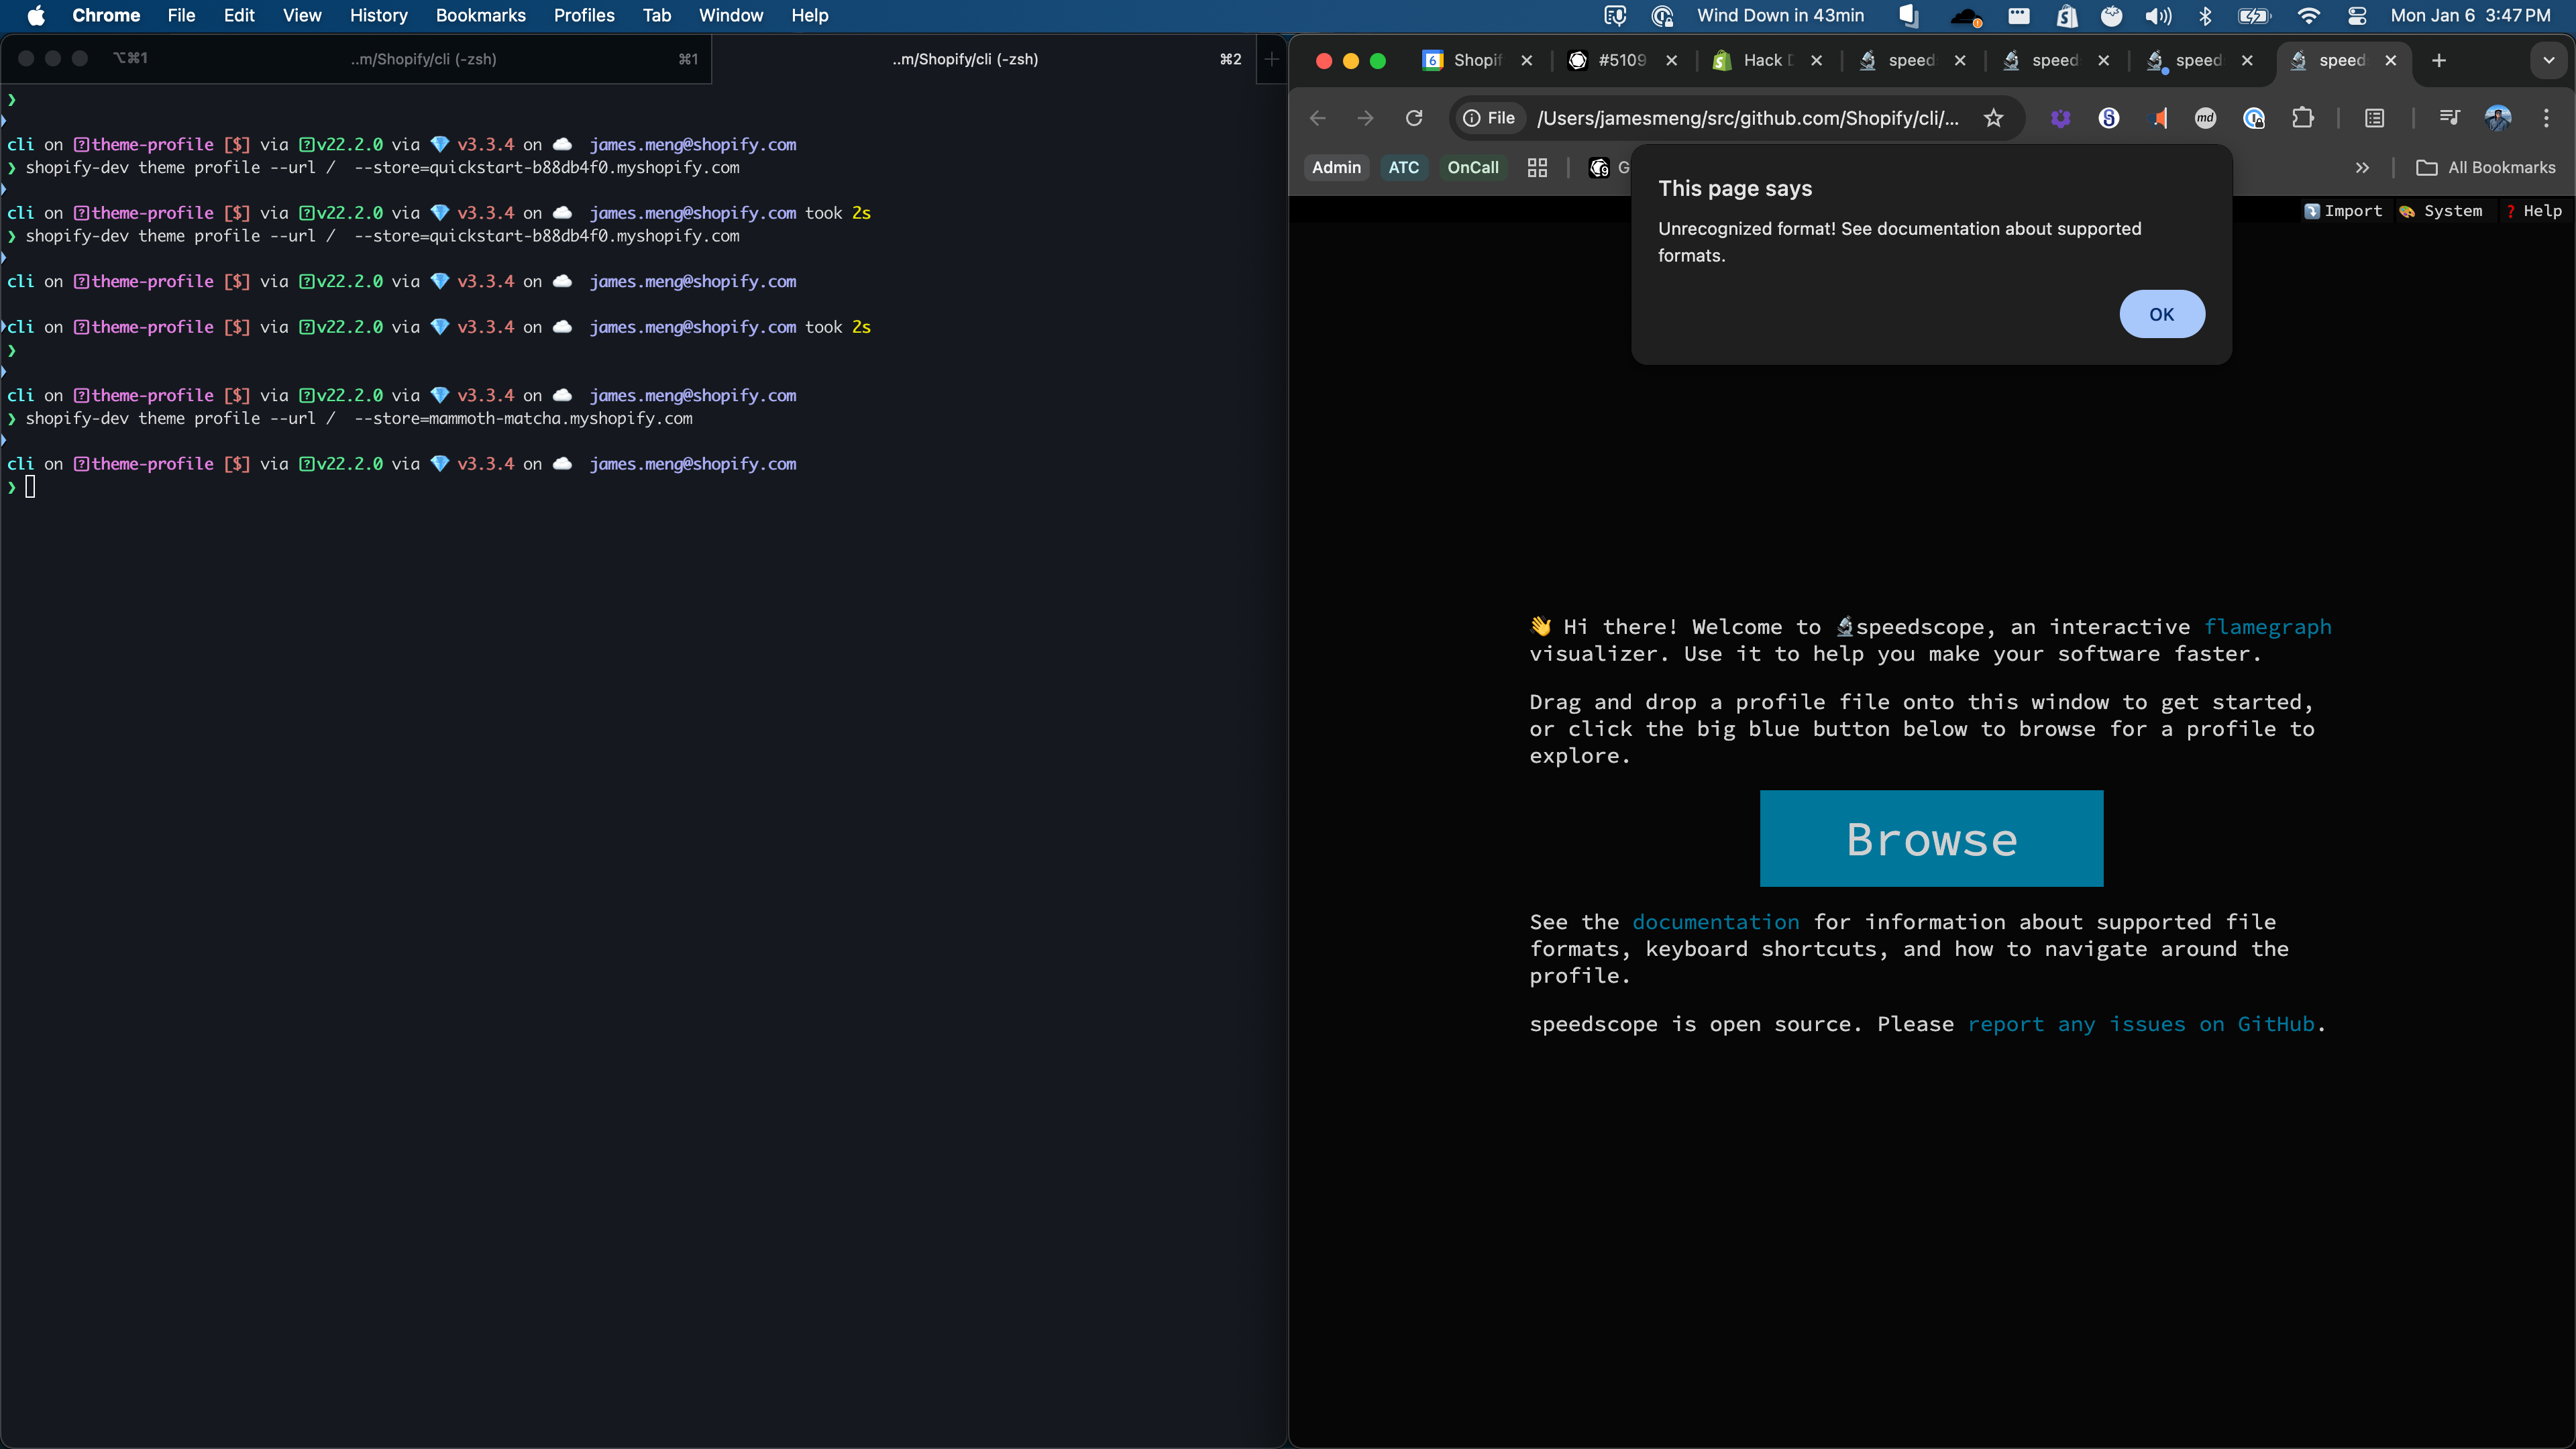Image resolution: width=2576 pixels, height=1449 pixels.
Task: Show hidden bookmarks with the chevron
Action: (x=2362, y=168)
